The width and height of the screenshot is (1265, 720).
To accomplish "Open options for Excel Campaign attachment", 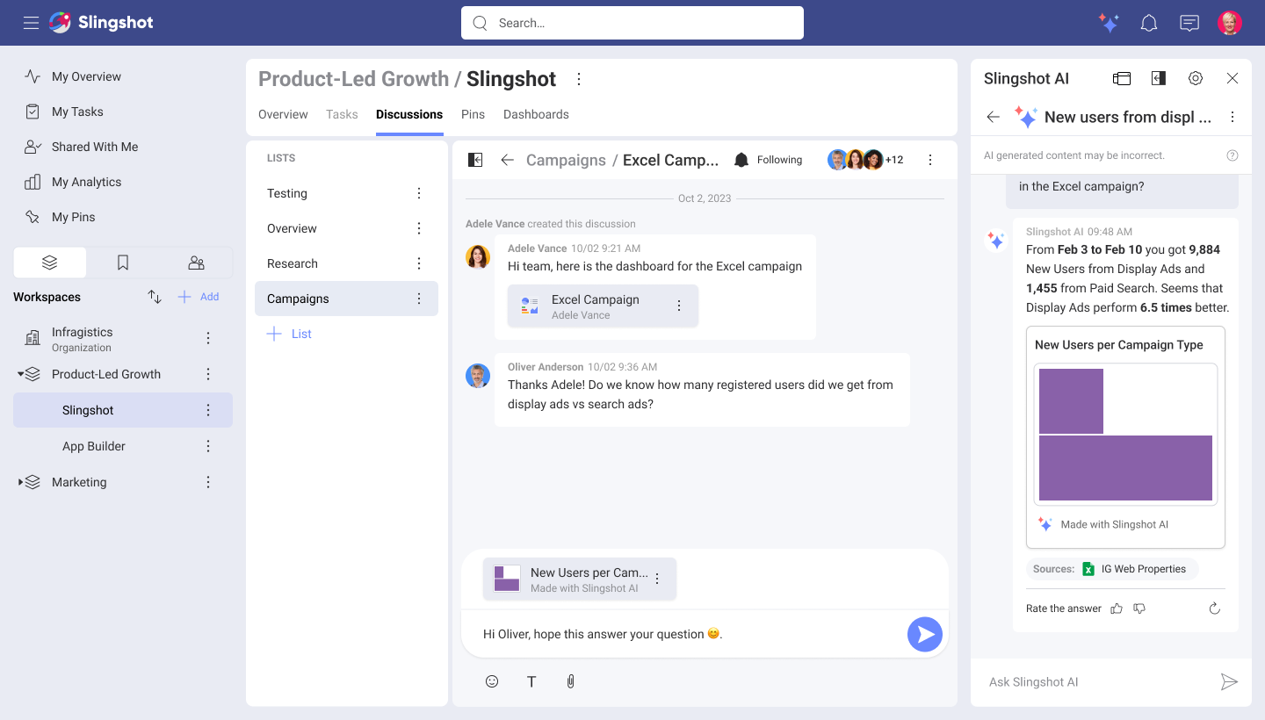I will [x=679, y=306].
